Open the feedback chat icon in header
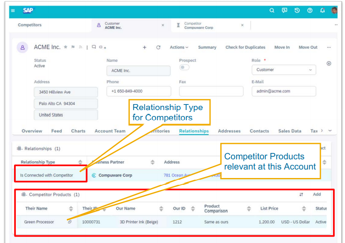Screen dimensions: 345x243 click(284, 10)
